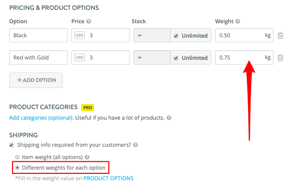Toggle Shipping info required checkbox
Viewport: 289px width, 189px height.
pos(11,145)
